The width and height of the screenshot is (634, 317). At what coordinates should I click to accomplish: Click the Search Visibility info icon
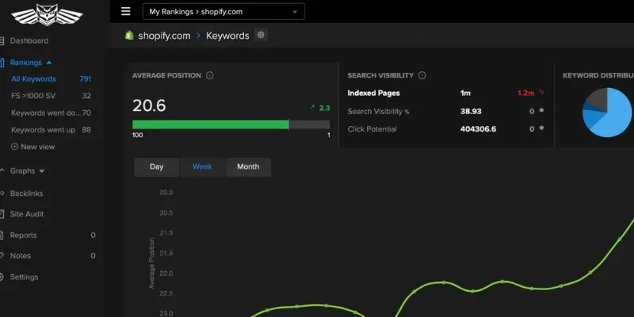pos(422,75)
